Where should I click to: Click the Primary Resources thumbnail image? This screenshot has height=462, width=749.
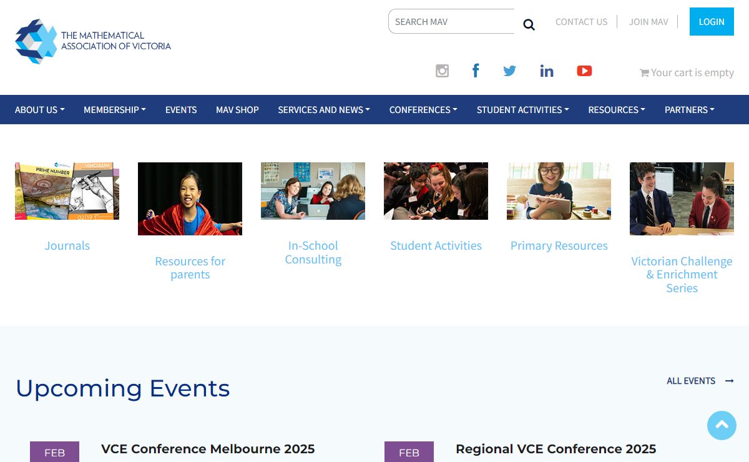tap(559, 191)
